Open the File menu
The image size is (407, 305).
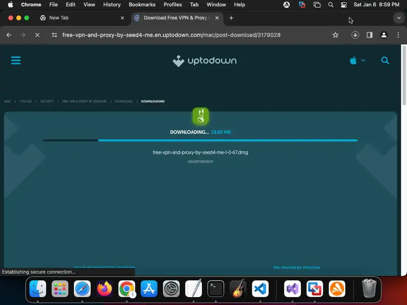[x=54, y=5]
